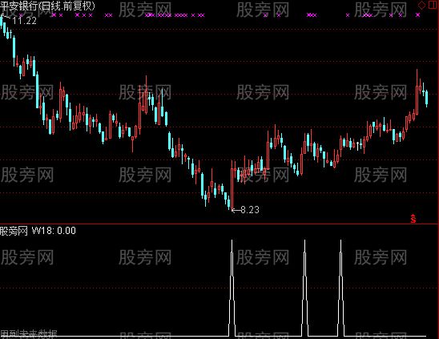
Task: Click the red split-window square icon
Action: click(x=432, y=5)
